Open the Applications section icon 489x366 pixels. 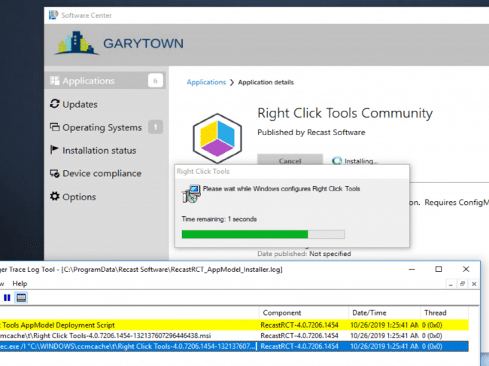[x=53, y=81]
